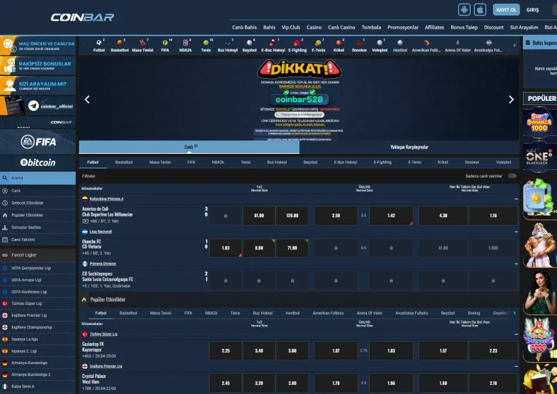
Task: Open Sweet Bonanza 1000 game thumbnail
Action: [539, 122]
